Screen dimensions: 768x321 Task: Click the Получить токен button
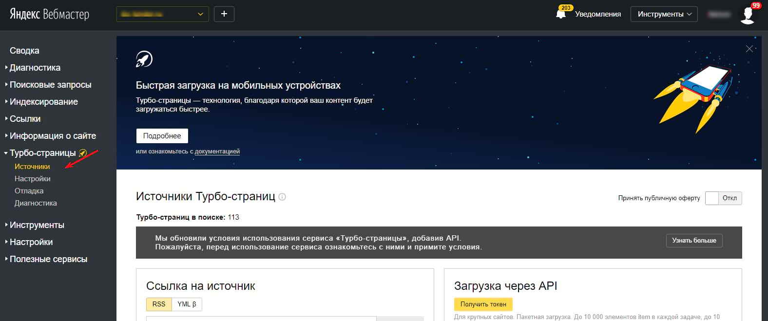pyautogui.click(x=483, y=304)
